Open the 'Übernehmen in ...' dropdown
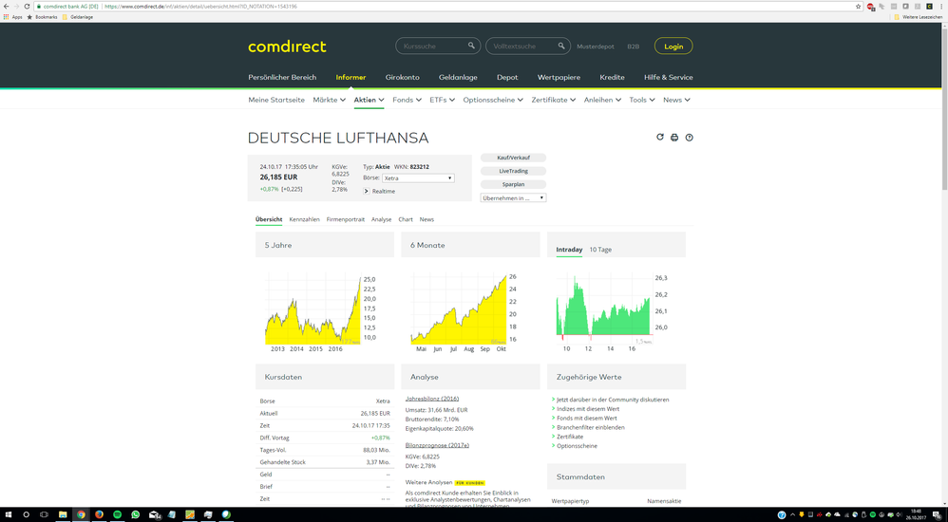This screenshot has height=522, width=948. point(513,198)
